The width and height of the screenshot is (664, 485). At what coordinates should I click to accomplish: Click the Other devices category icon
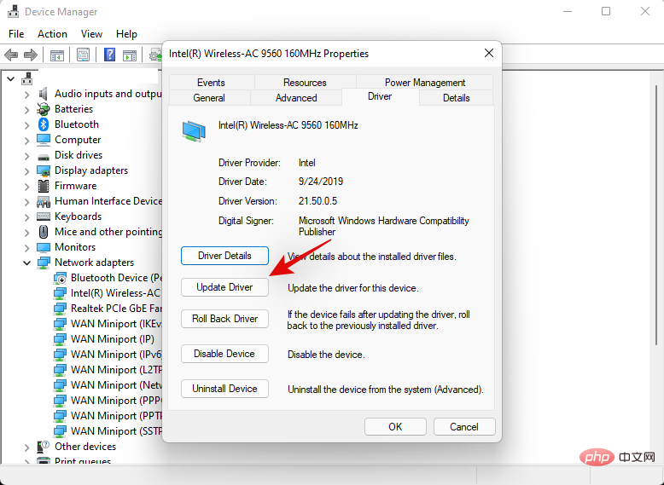tap(44, 447)
